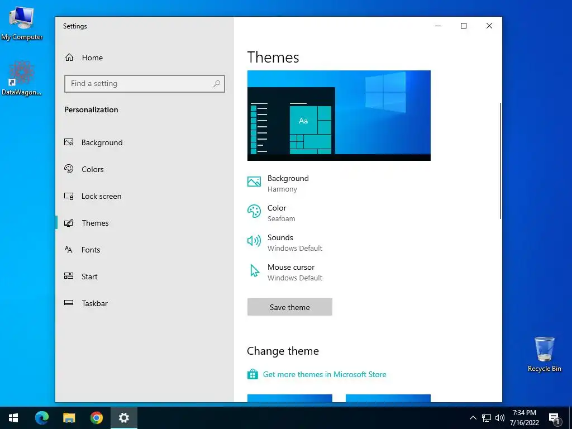Click the Themes brush icon in sidebar
This screenshot has width=572, height=429.
click(69, 222)
